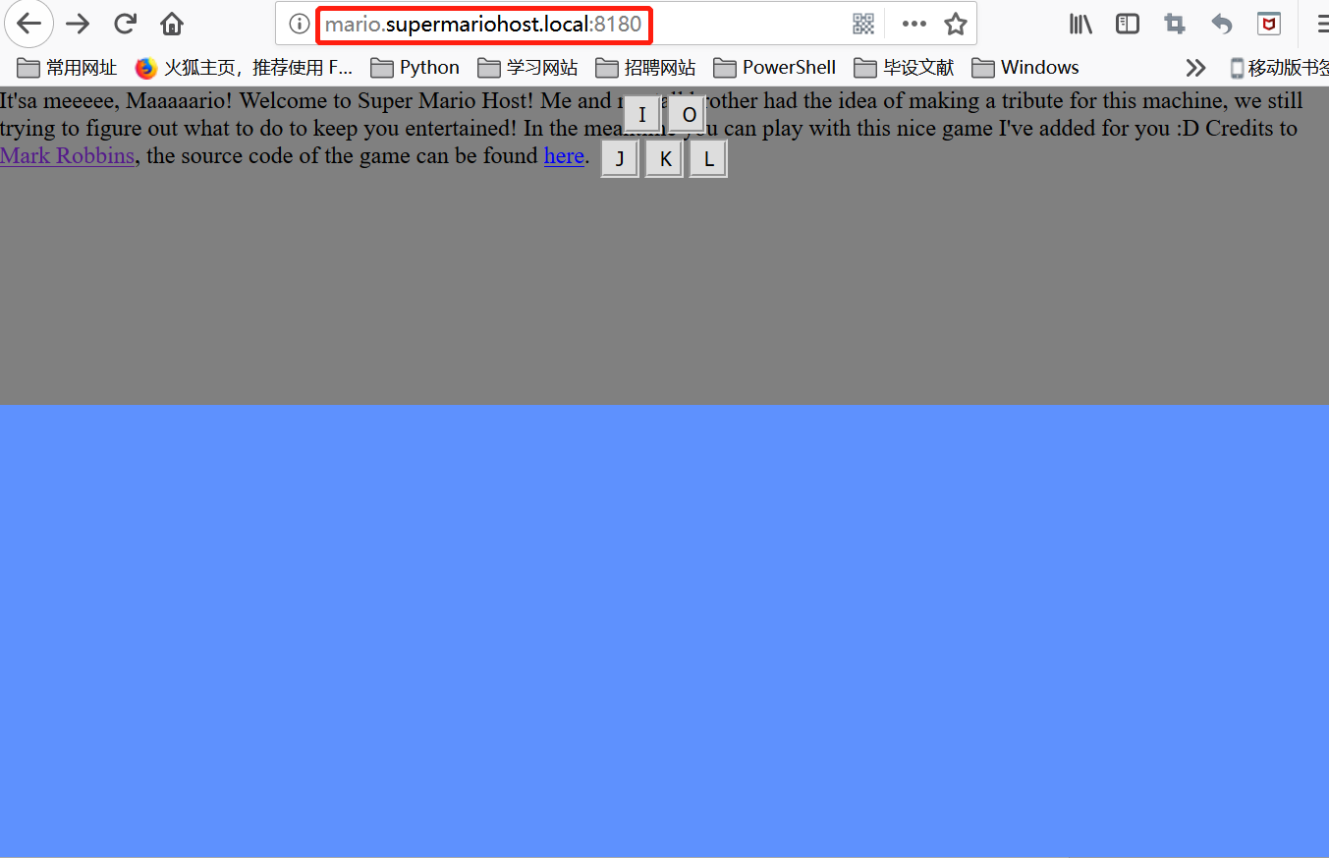Open the 常用网址 bookmarks folder
The width and height of the screenshot is (1329, 858).
67,68
